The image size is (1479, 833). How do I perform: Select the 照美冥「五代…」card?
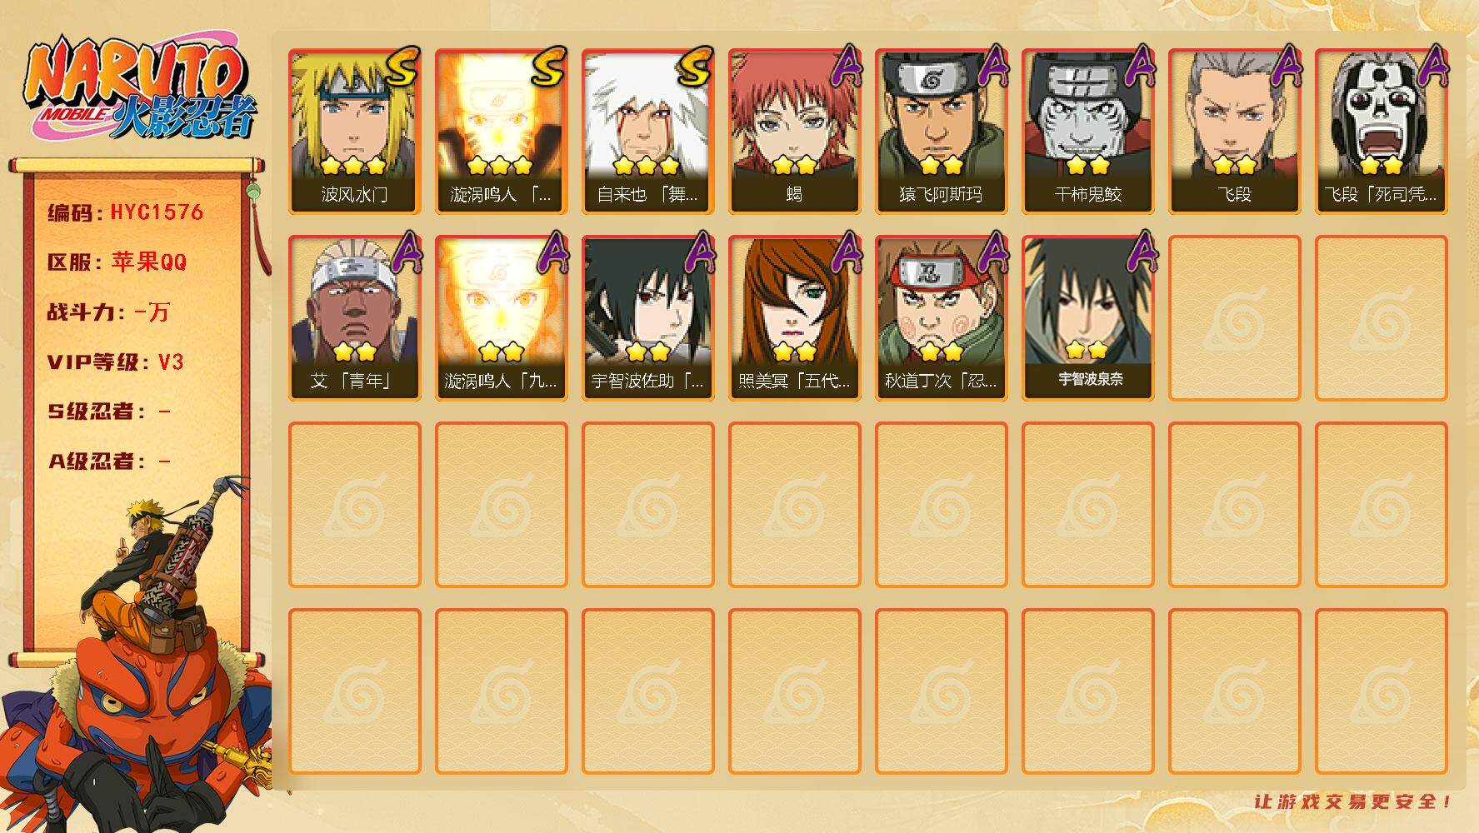(794, 318)
